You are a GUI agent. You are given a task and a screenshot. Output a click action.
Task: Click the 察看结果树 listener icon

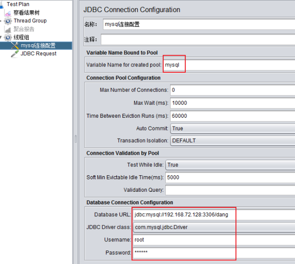coord(8,13)
